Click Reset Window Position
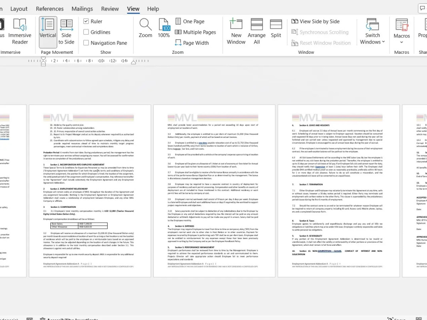427x320 pixels. (321, 43)
